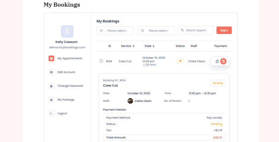279x142 pixels.
Task: Click the My Bookings page title
Action: click(62, 5)
